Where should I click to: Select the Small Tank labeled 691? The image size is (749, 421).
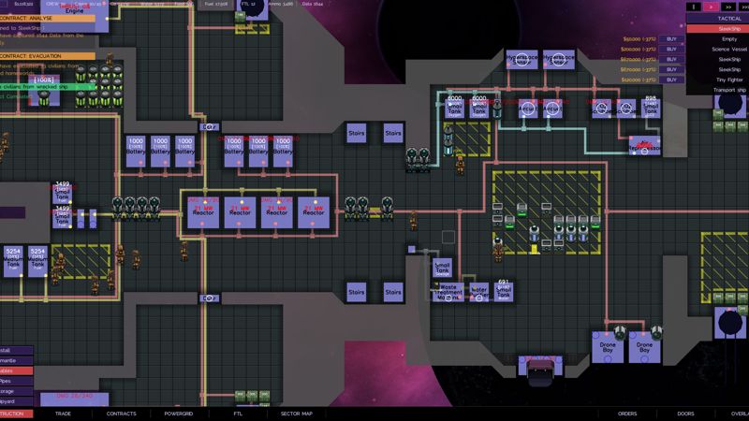coord(504,292)
